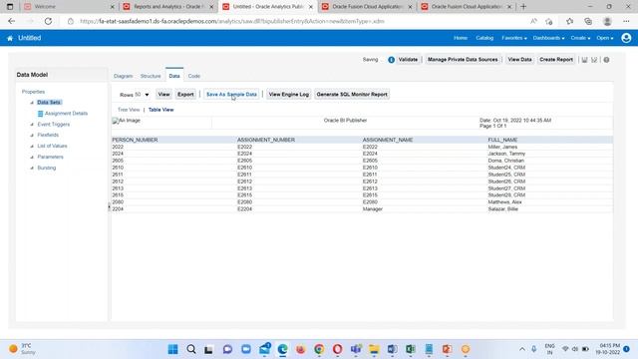Switch to the Welcome browser tab
Image resolution: width=638 pixels, height=359 pixels.
(69, 7)
